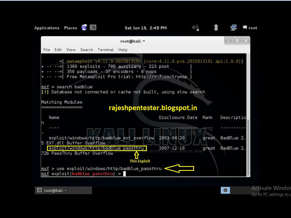Minimize the root@kali terminal window
Screen dimensions: 291x218
[x=229, y=41]
